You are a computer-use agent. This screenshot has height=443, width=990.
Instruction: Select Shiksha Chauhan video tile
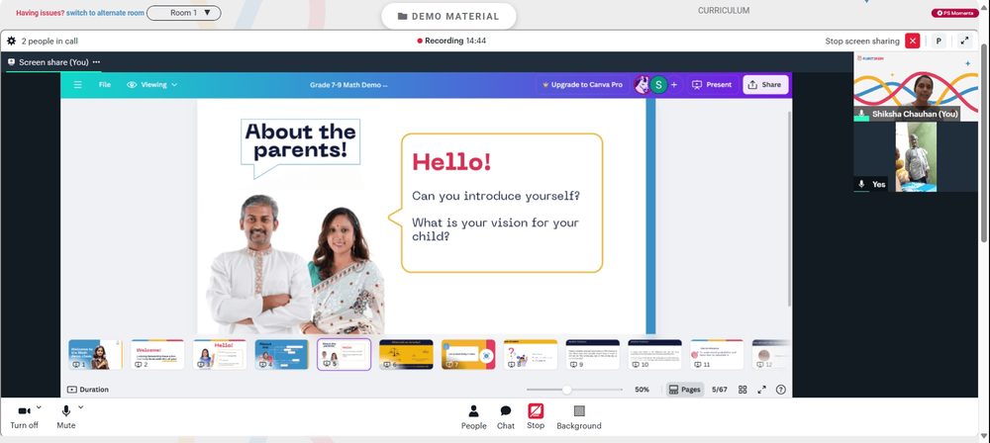coord(916,87)
